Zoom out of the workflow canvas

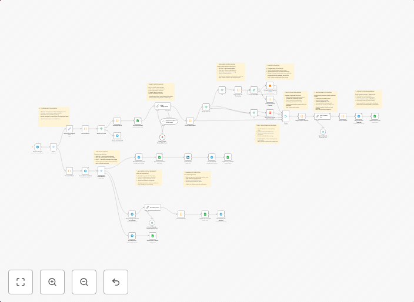coord(84,282)
